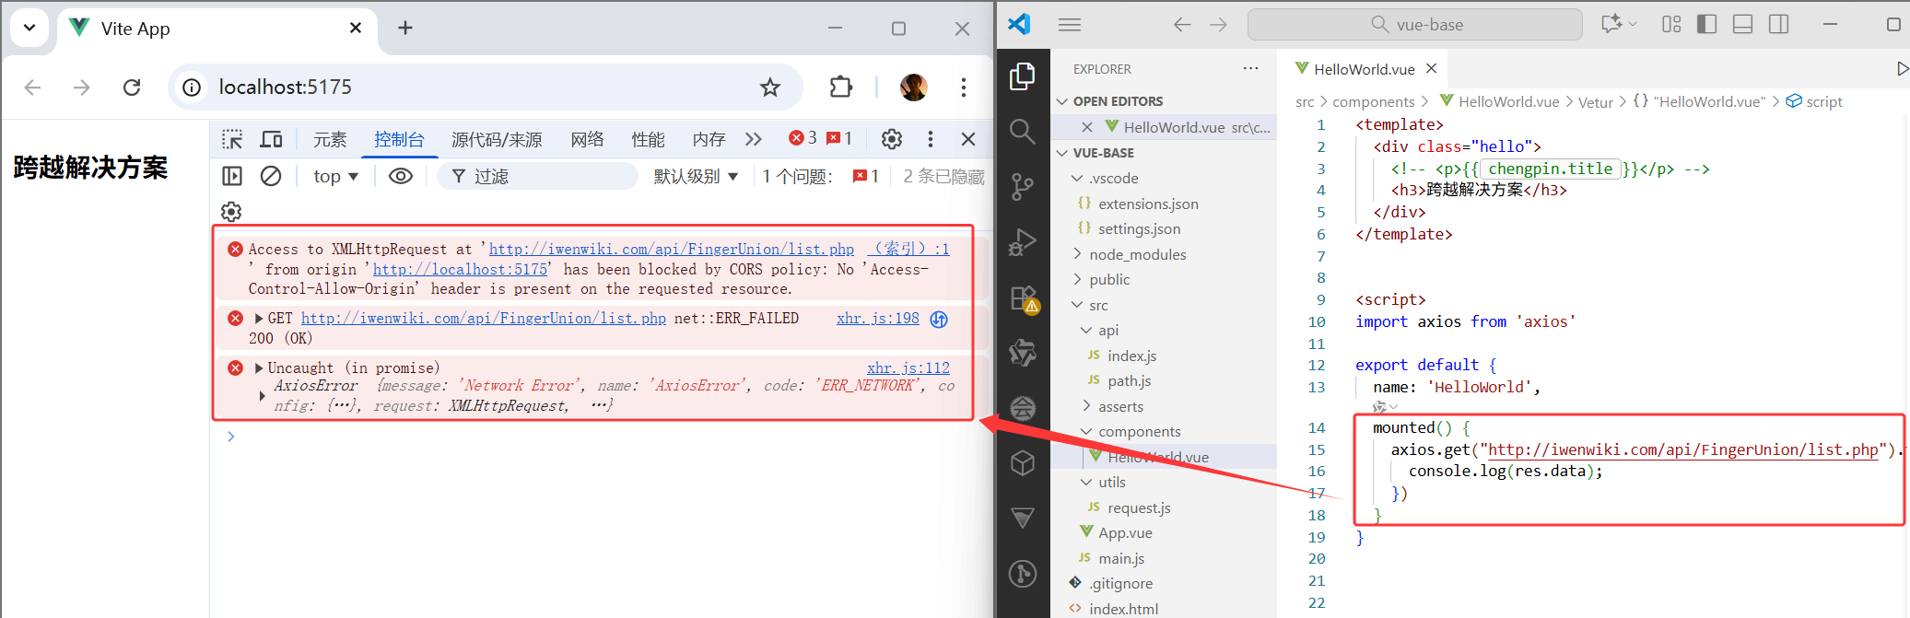Go back in VS Code navigation
The image size is (1910, 618).
1182,25
